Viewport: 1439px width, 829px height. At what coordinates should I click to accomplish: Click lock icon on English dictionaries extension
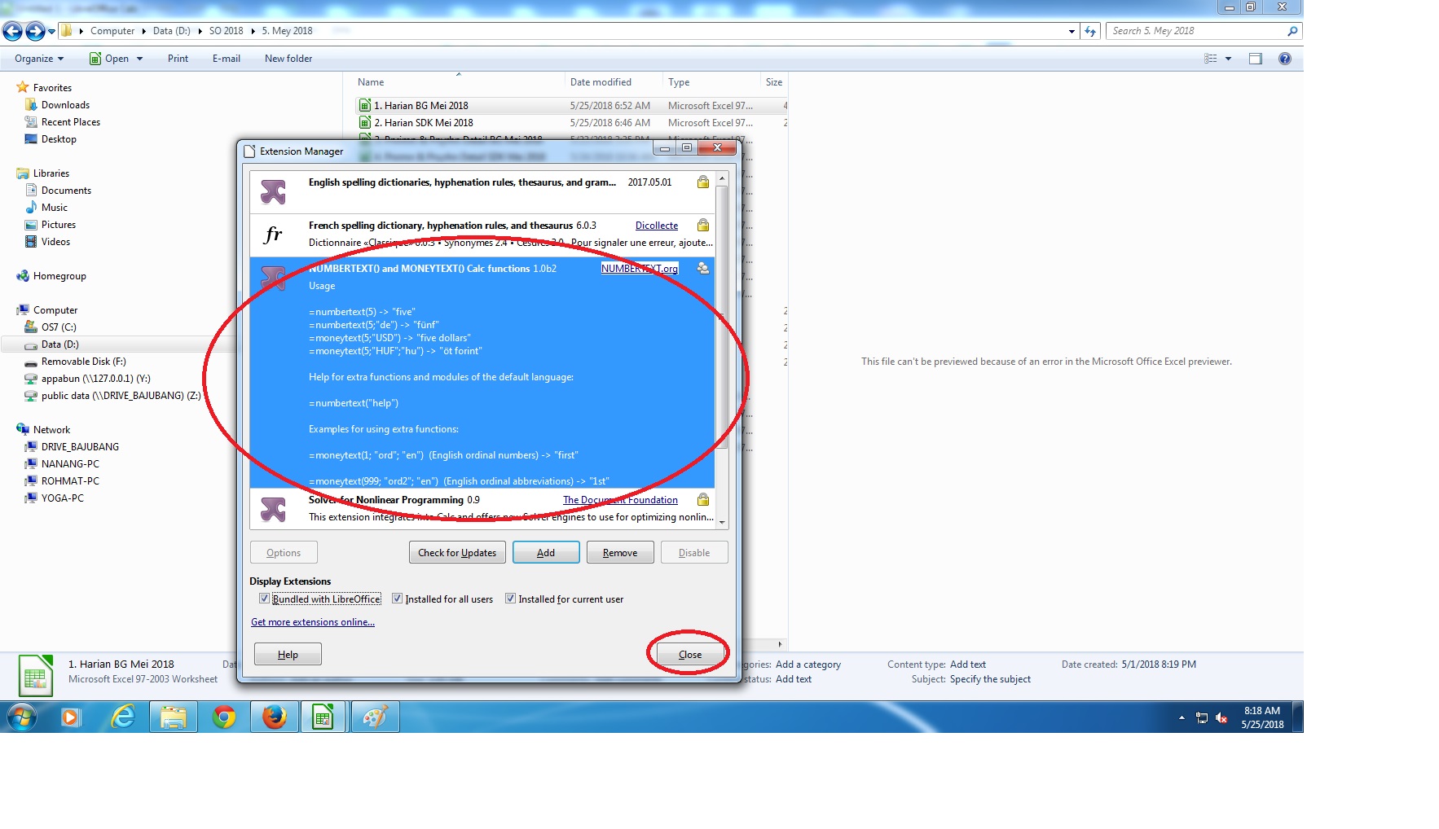tap(703, 182)
